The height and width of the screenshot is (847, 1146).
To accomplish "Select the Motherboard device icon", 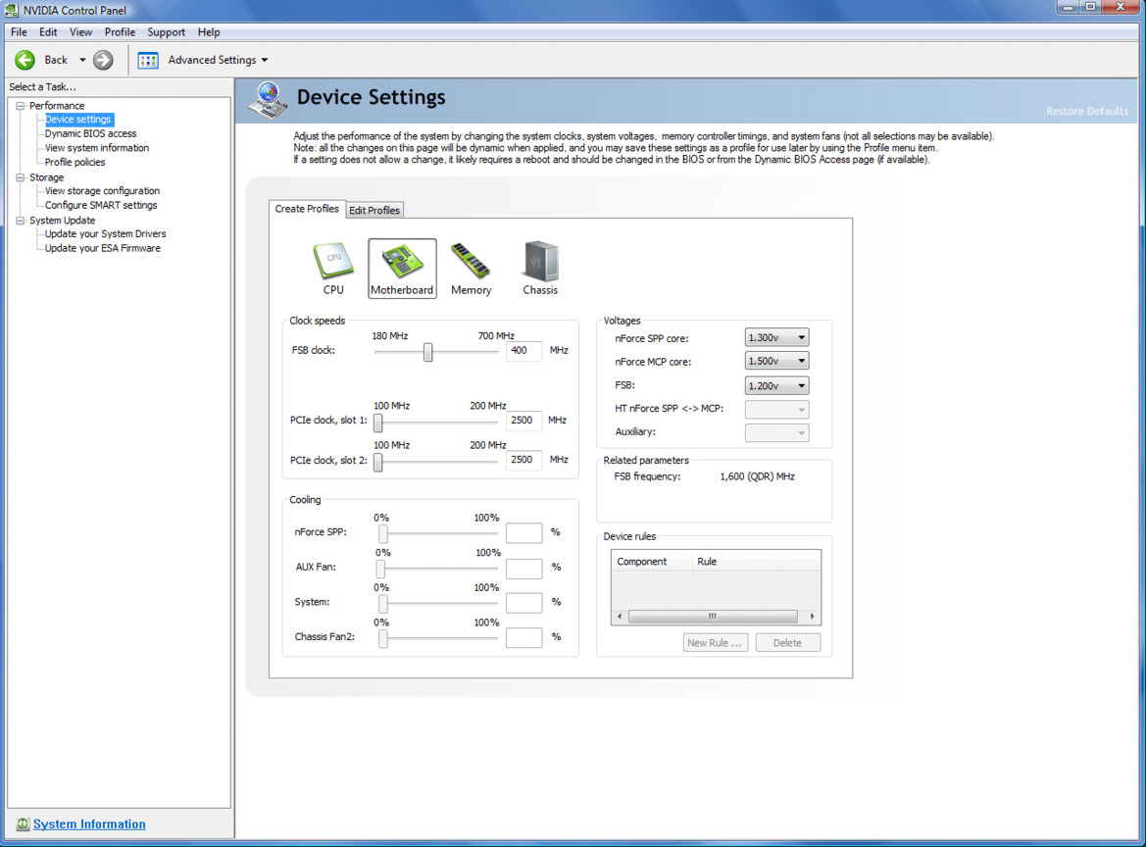I will (402, 269).
